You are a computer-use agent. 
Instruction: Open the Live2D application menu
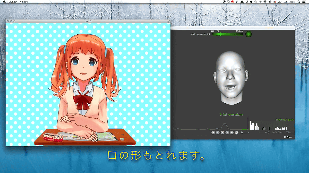pyautogui.click(x=13, y=2)
